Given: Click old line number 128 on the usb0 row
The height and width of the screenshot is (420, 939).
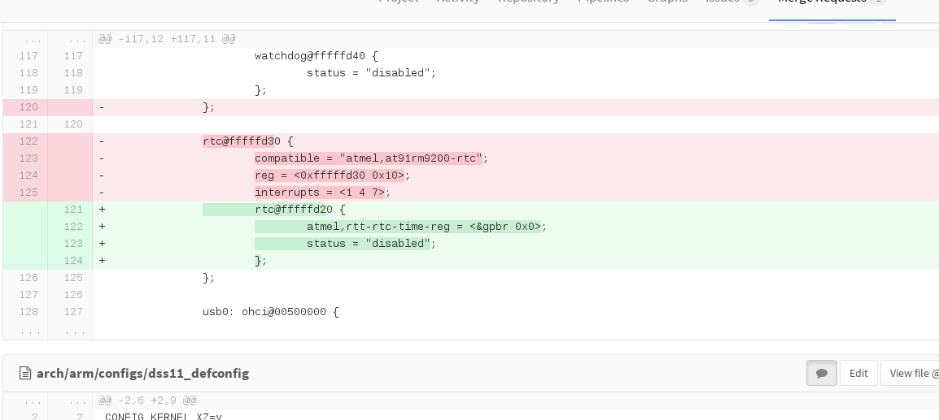Looking at the screenshot, I should (x=28, y=312).
